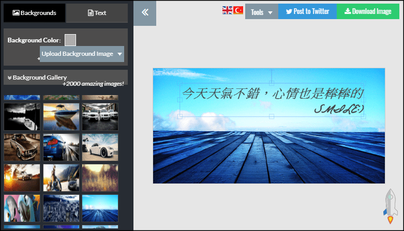This screenshot has width=404, height=231.
Task: Select the blue sports car rear thumbnail
Action: (61, 147)
